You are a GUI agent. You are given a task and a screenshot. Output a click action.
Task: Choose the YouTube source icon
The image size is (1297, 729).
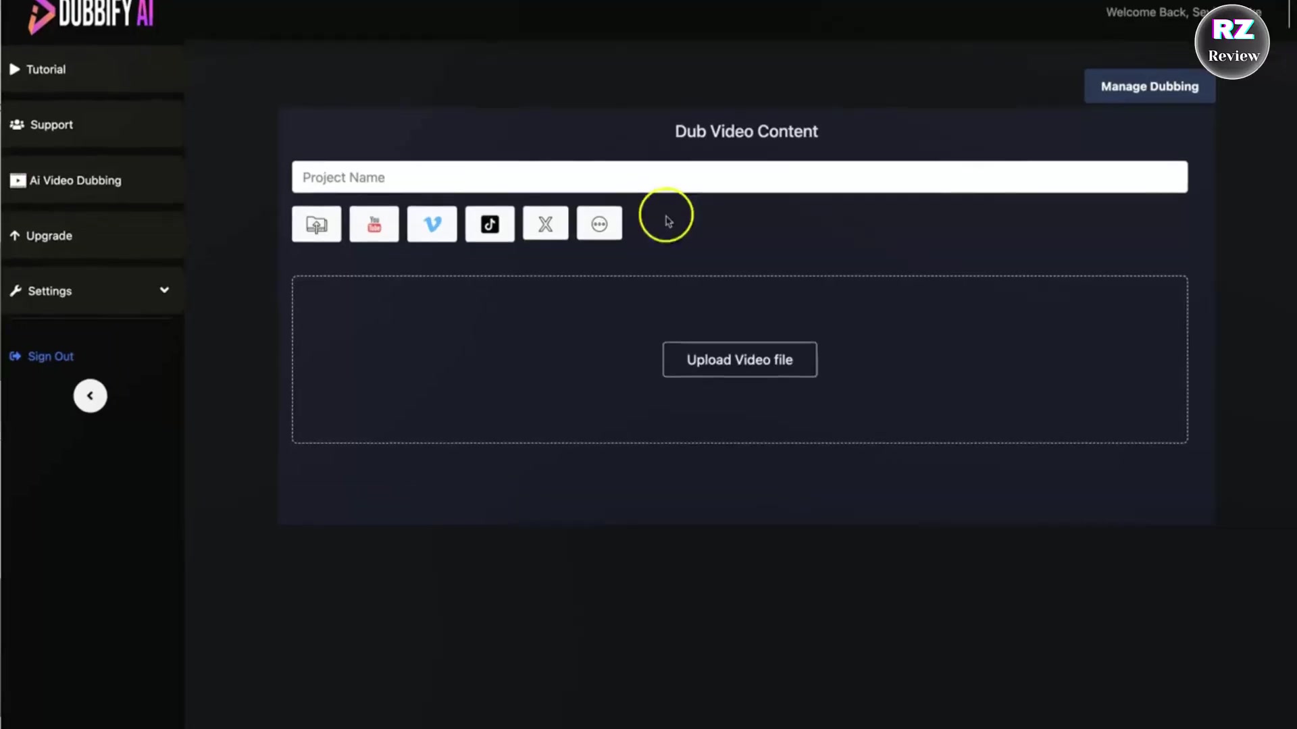[374, 224]
